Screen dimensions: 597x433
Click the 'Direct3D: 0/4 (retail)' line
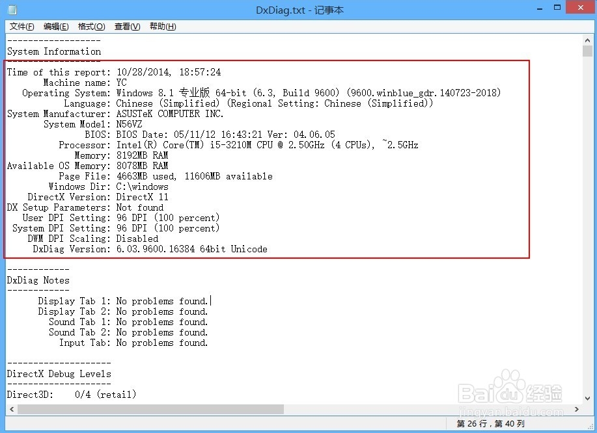click(72, 395)
